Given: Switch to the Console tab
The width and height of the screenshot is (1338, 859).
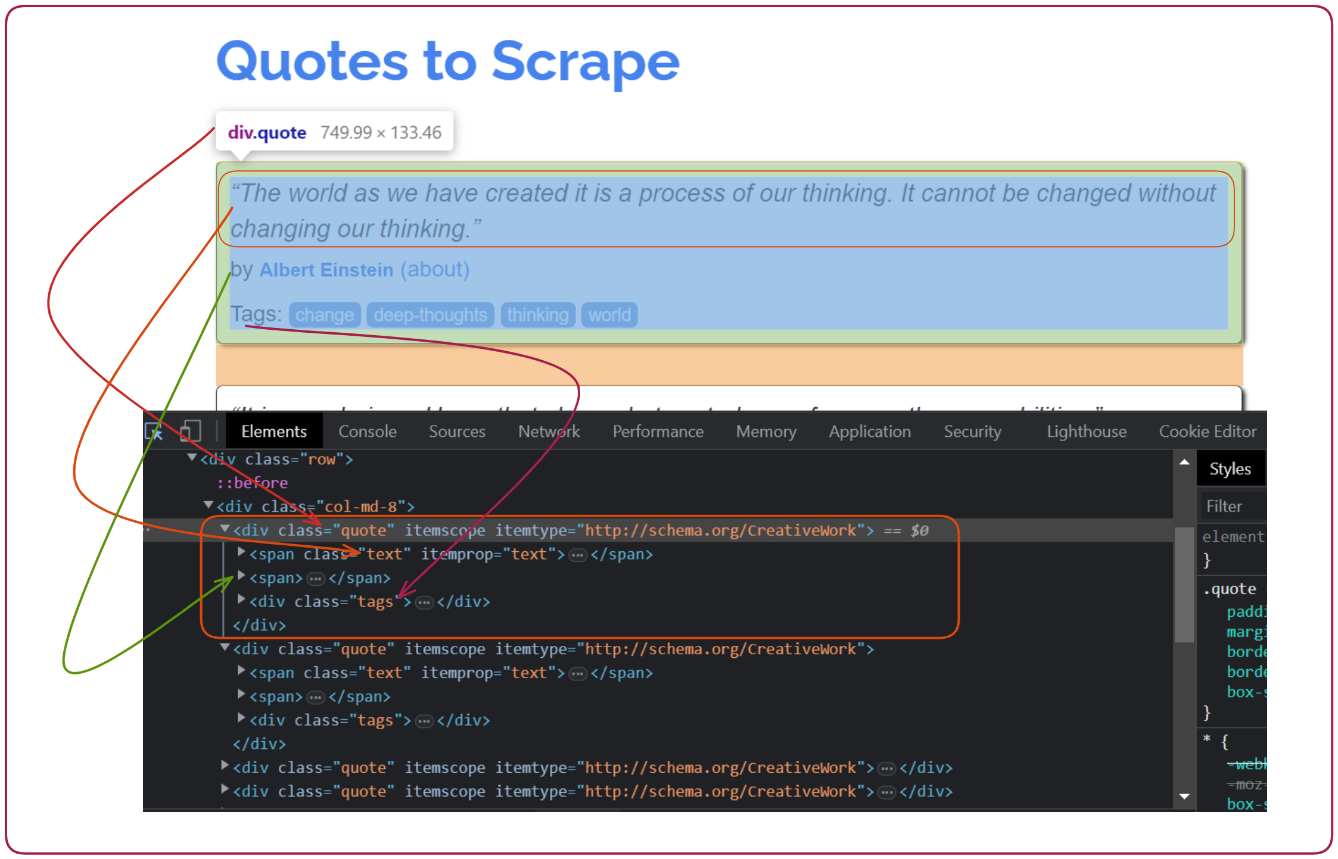Looking at the screenshot, I should 368,431.
